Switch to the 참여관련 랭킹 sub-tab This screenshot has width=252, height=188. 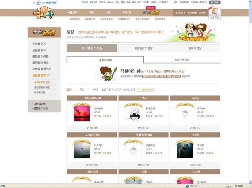coord(182,60)
